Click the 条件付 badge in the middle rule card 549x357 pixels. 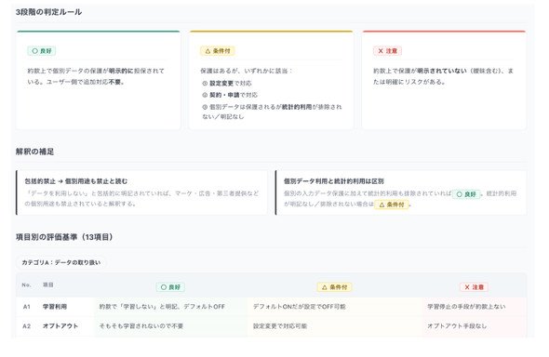click(218, 51)
